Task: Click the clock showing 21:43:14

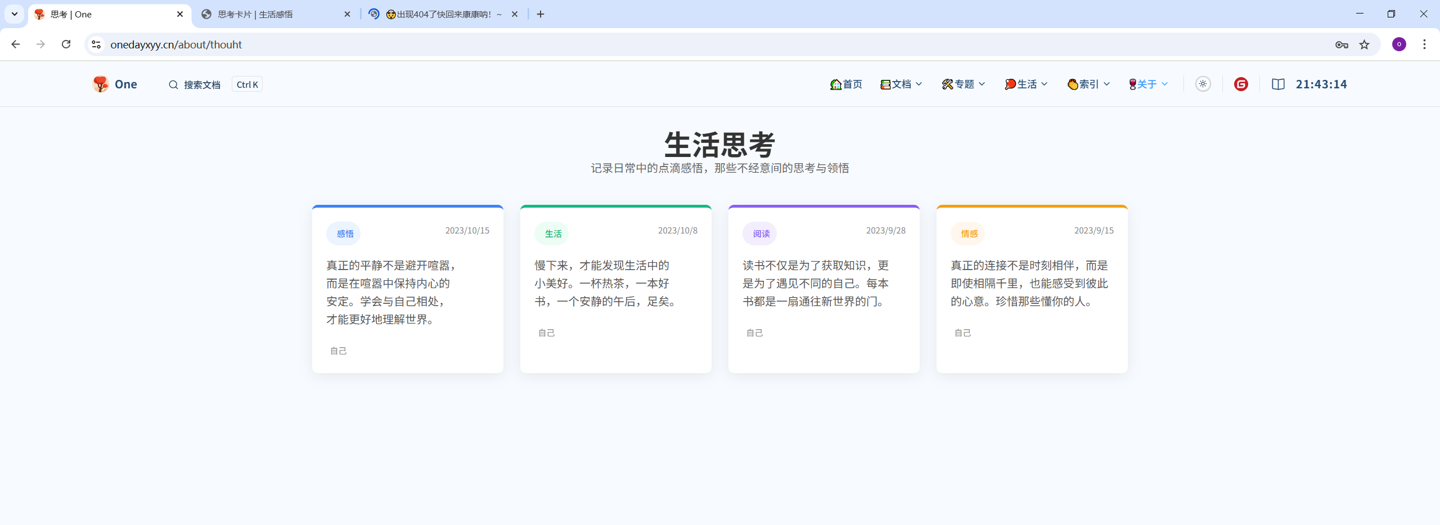Action: click(1321, 84)
